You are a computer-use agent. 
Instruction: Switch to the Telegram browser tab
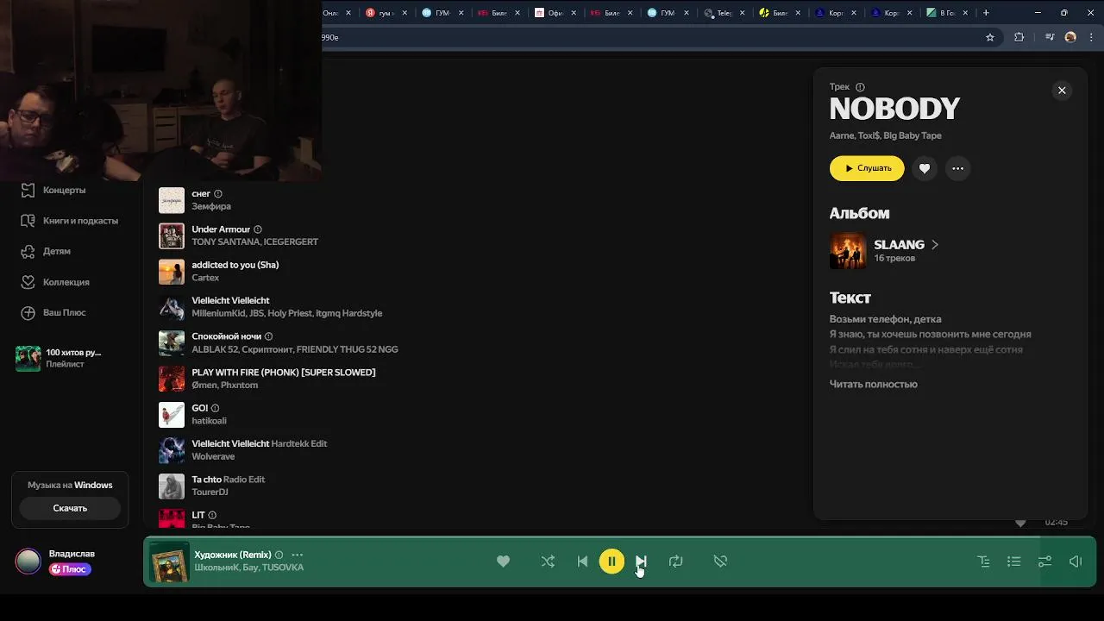point(724,13)
